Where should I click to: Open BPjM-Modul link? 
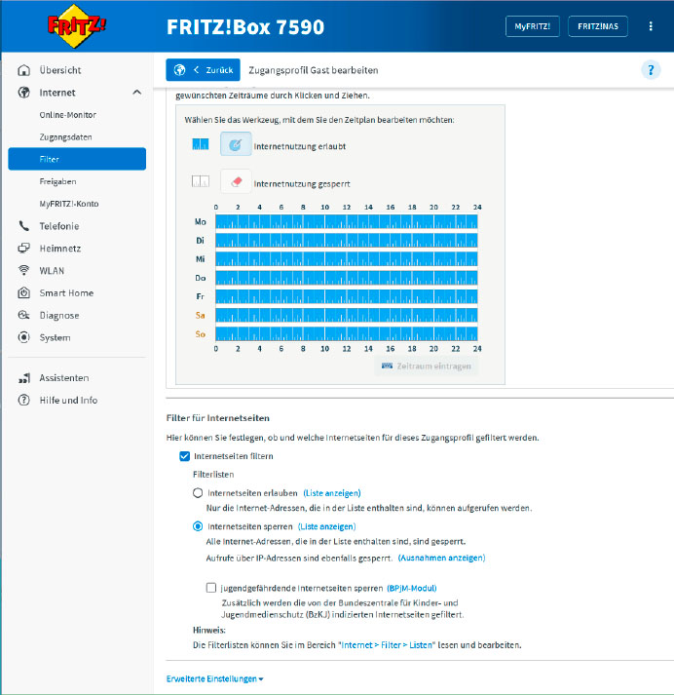pos(412,588)
